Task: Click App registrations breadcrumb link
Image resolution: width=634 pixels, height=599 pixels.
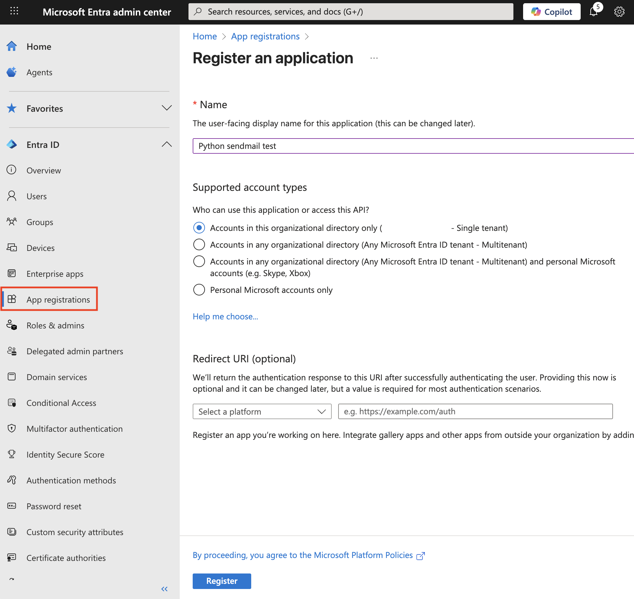Action: pos(265,36)
